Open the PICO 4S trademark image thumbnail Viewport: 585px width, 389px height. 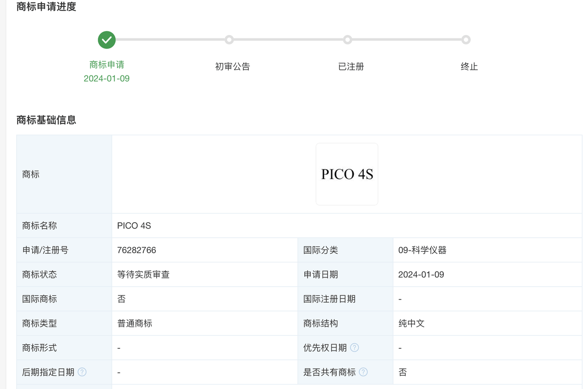pos(347,174)
